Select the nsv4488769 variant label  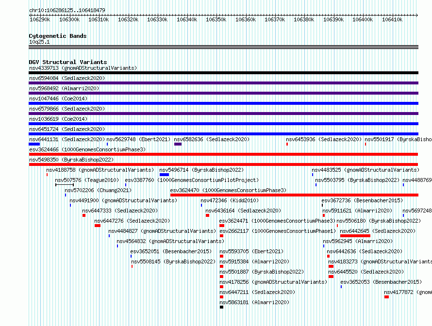(417, 180)
